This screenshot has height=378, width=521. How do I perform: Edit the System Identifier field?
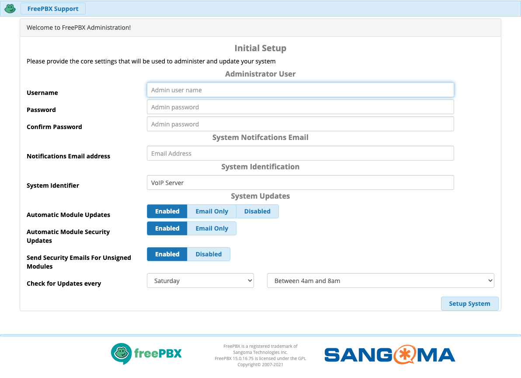(x=300, y=182)
